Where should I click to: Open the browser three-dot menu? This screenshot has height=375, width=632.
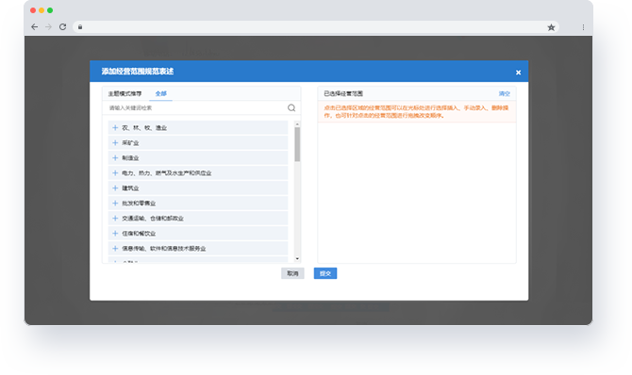(x=583, y=27)
